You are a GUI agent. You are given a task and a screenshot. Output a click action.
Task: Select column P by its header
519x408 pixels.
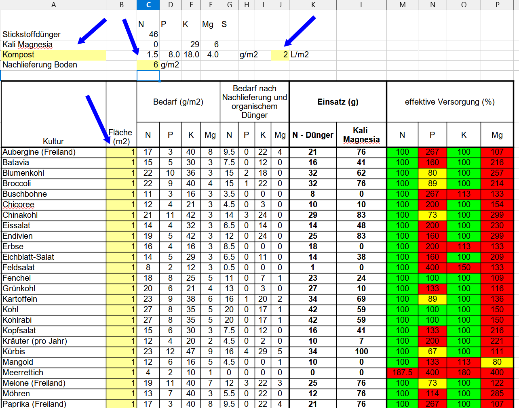[x=497, y=5]
